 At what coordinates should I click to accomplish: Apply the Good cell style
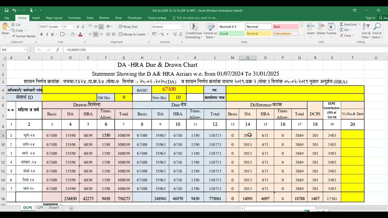click(x=231, y=34)
